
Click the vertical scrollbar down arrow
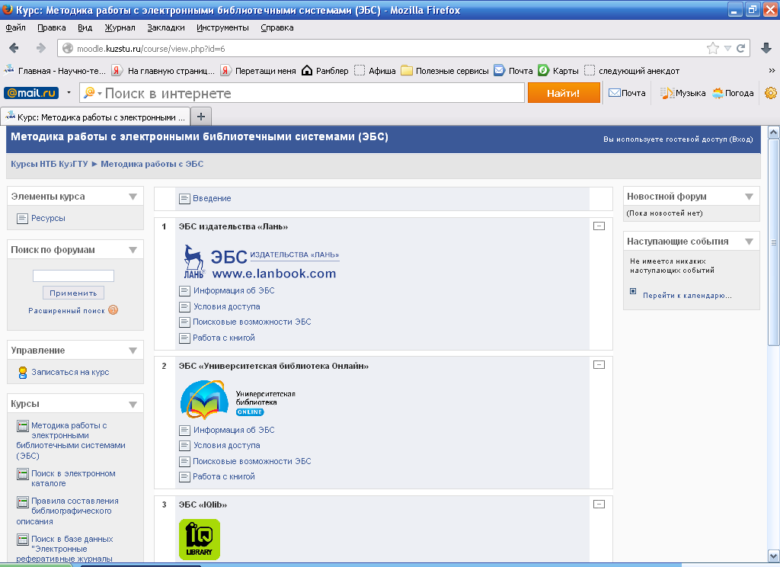click(774, 556)
